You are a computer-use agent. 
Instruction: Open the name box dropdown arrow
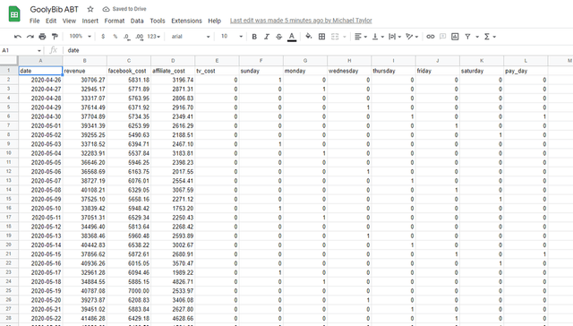tap(39, 50)
